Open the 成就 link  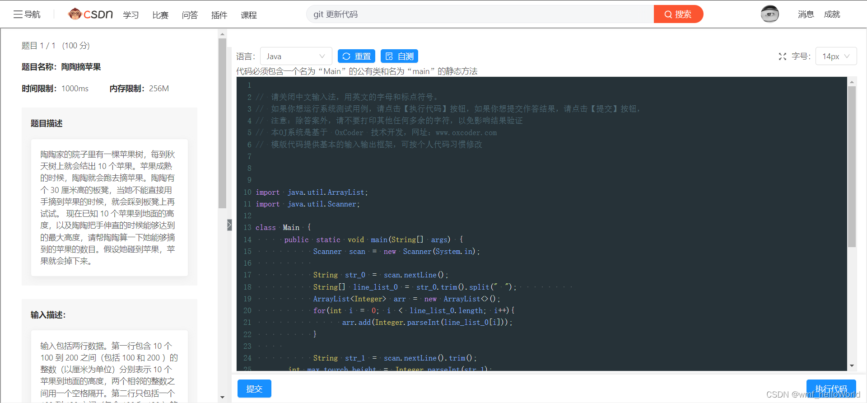[x=832, y=14]
